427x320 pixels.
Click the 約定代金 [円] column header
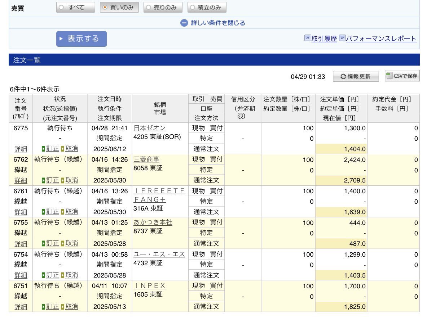click(x=392, y=99)
